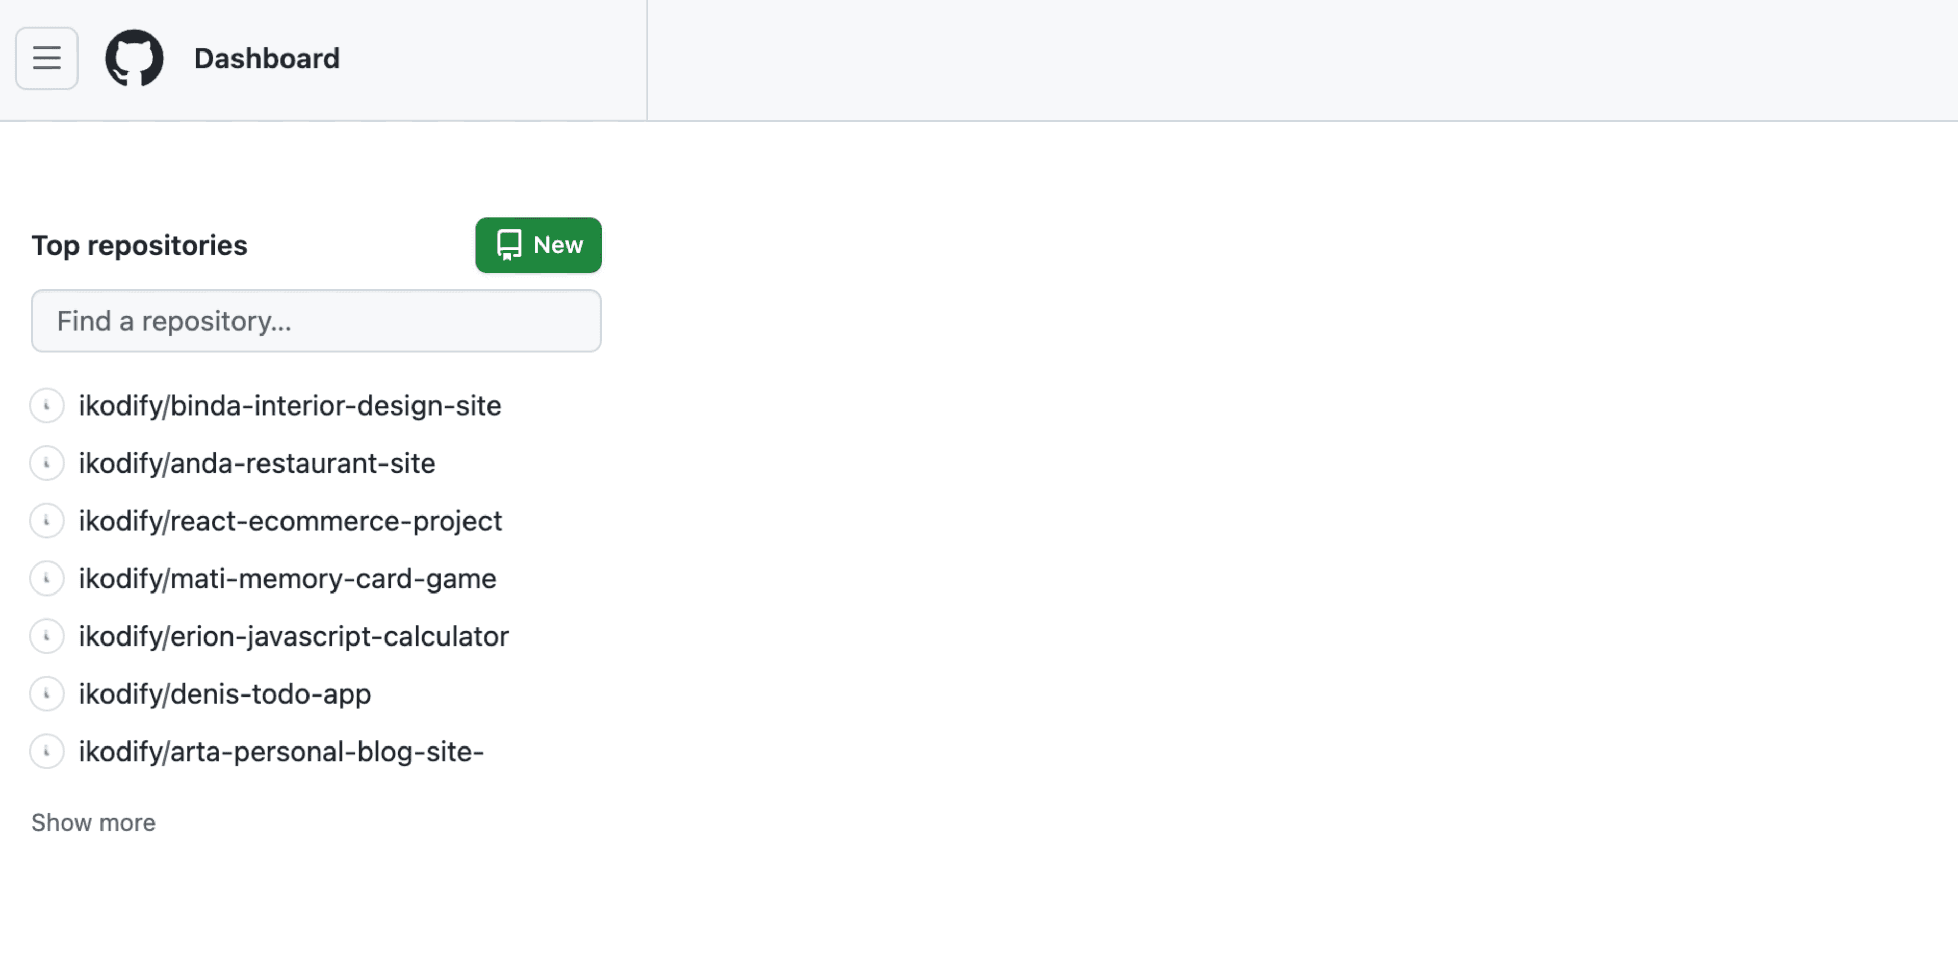1958x979 pixels.
Task: Click the lock icon beside denis-todo-app
Action: click(x=47, y=694)
